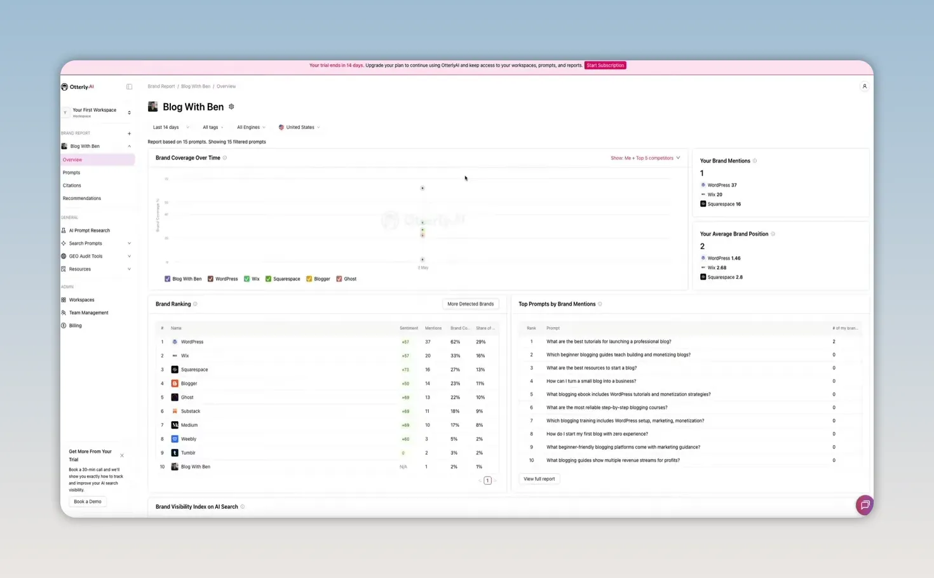This screenshot has width=934, height=578.
Task: Expand the GEO Audit Tools menu
Action: 97,257
